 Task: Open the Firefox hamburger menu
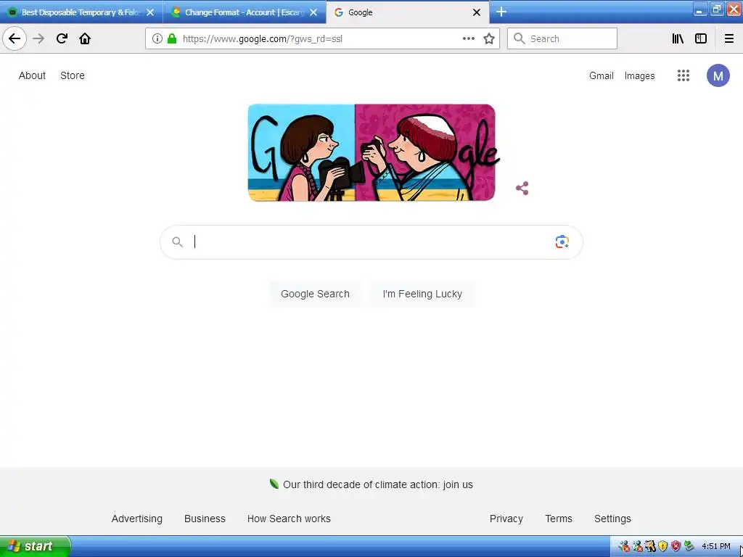click(x=728, y=38)
